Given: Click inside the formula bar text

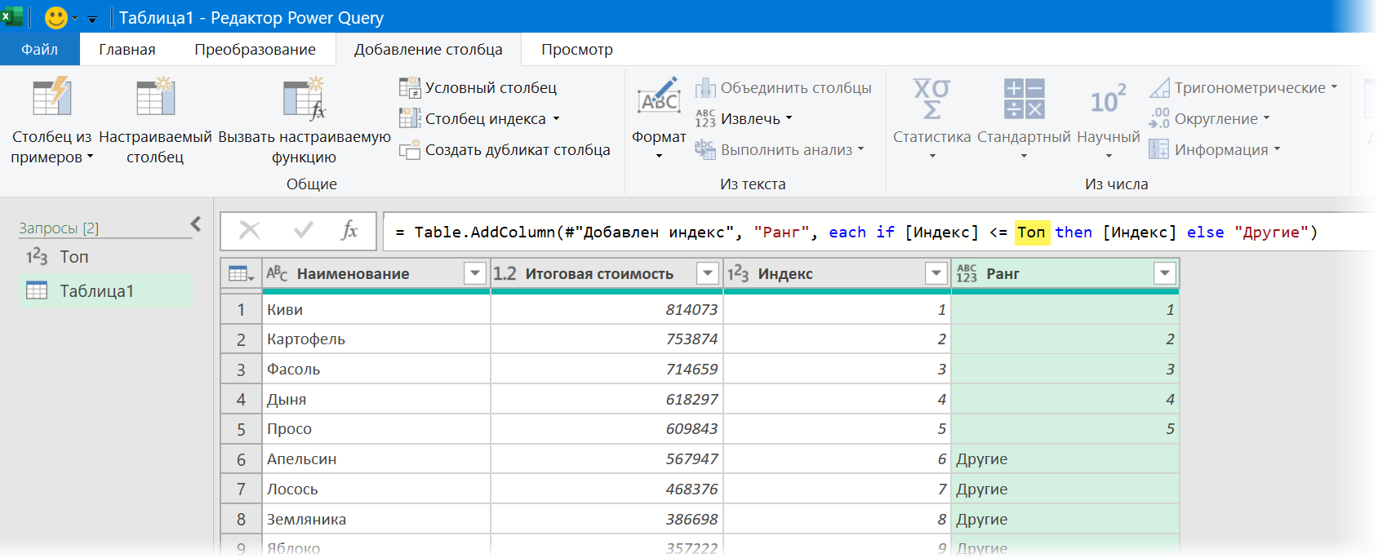Looking at the screenshot, I should pos(856,232).
